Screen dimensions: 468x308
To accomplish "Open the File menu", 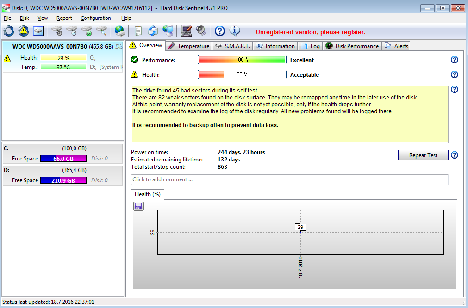I will 7,18.
